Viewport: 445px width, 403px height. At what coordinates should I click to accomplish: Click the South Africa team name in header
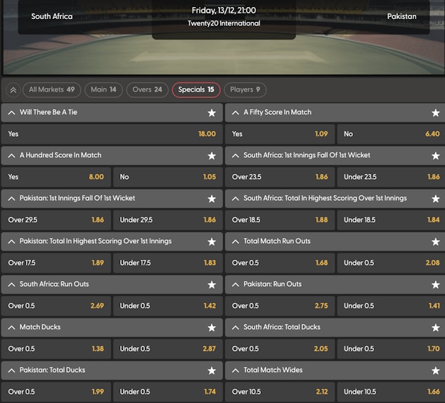(x=52, y=16)
